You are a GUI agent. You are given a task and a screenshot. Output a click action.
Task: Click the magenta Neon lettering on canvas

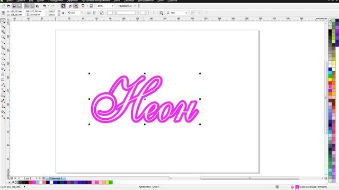coord(145,99)
